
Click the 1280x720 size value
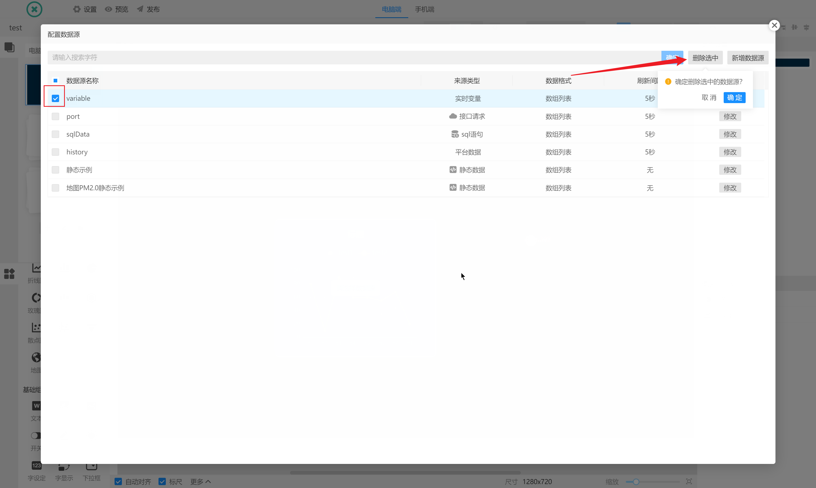pos(537,481)
